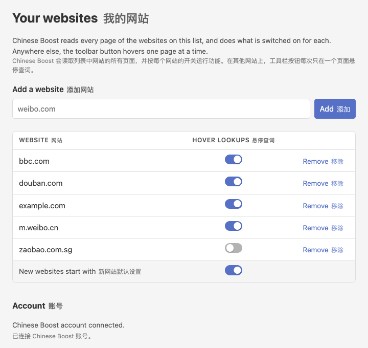Image resolution: width=368 pixels, height=348 pixels.
Task: Click the HOVER LOOKUPS 悬停查词 column header
Action: [x=233, y=140]
